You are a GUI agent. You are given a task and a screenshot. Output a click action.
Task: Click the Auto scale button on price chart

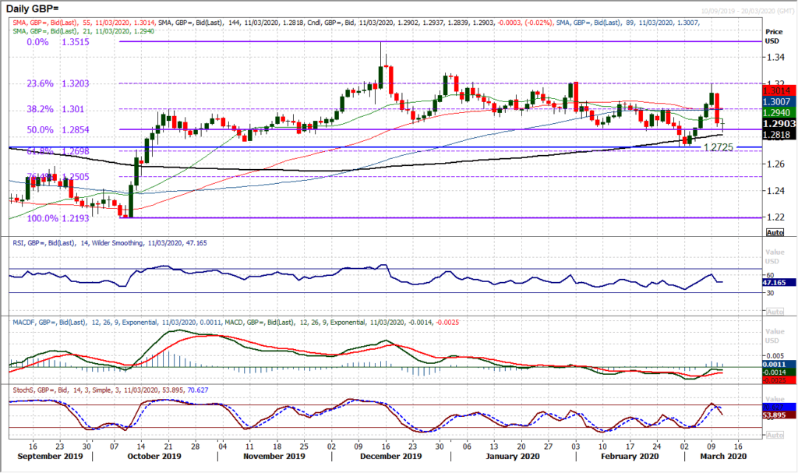tap(775, 232)
